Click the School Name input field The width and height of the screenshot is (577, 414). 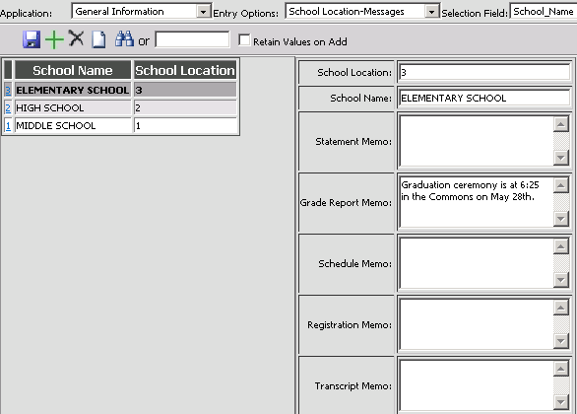tap(484, 98)
